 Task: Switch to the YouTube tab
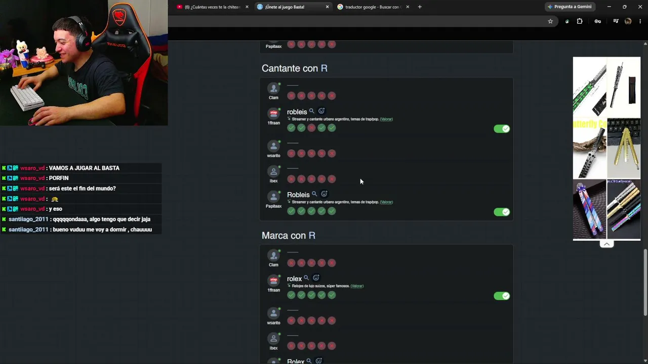point(212,7)
